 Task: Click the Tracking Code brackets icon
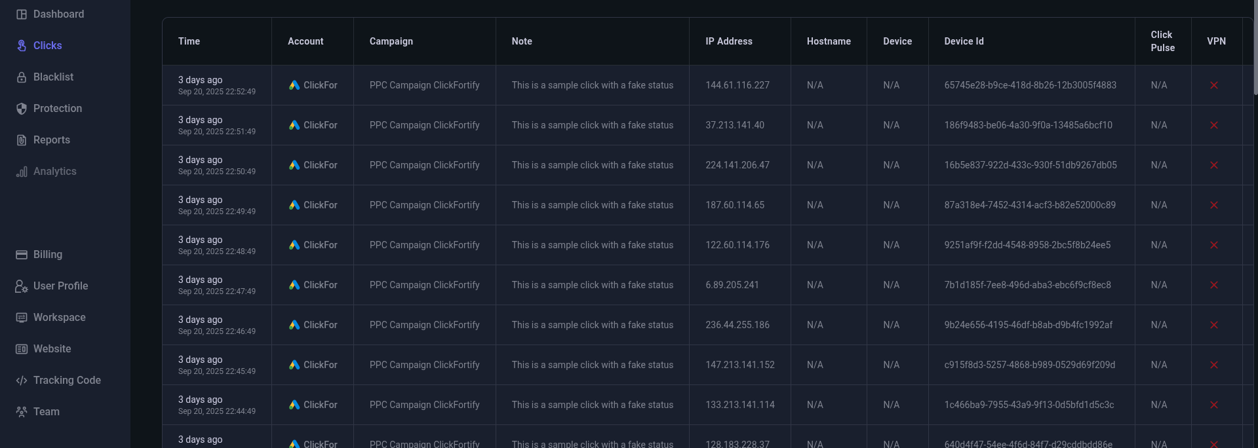tap(22, 381)
